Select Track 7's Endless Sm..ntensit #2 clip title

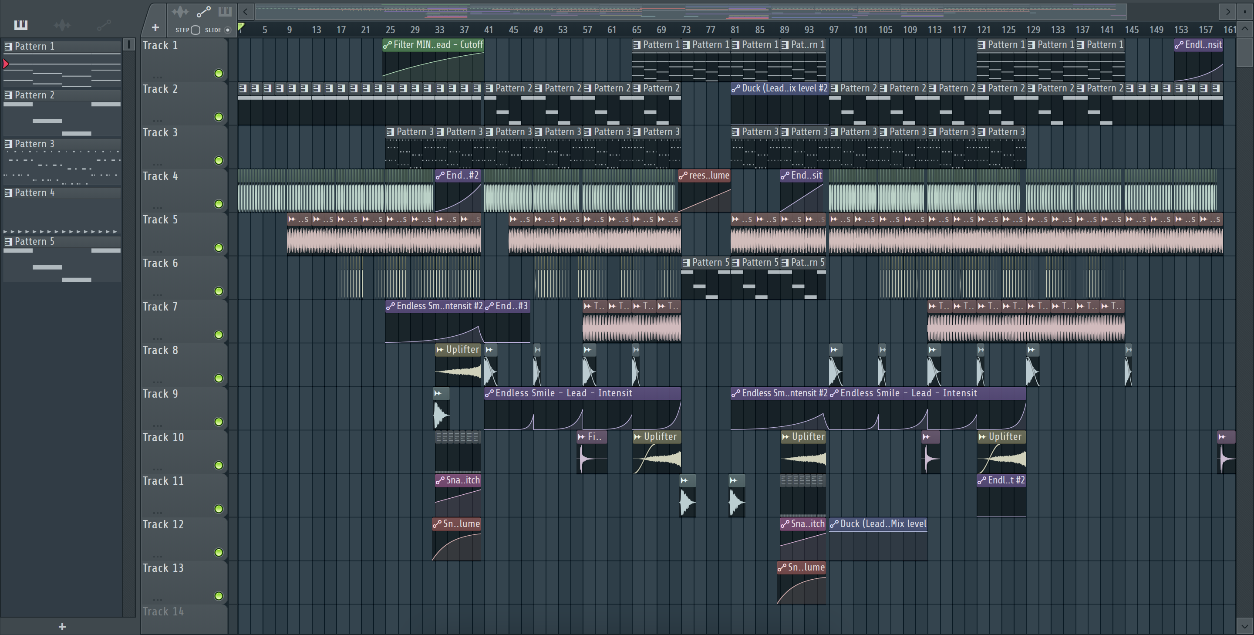(440, 306)
